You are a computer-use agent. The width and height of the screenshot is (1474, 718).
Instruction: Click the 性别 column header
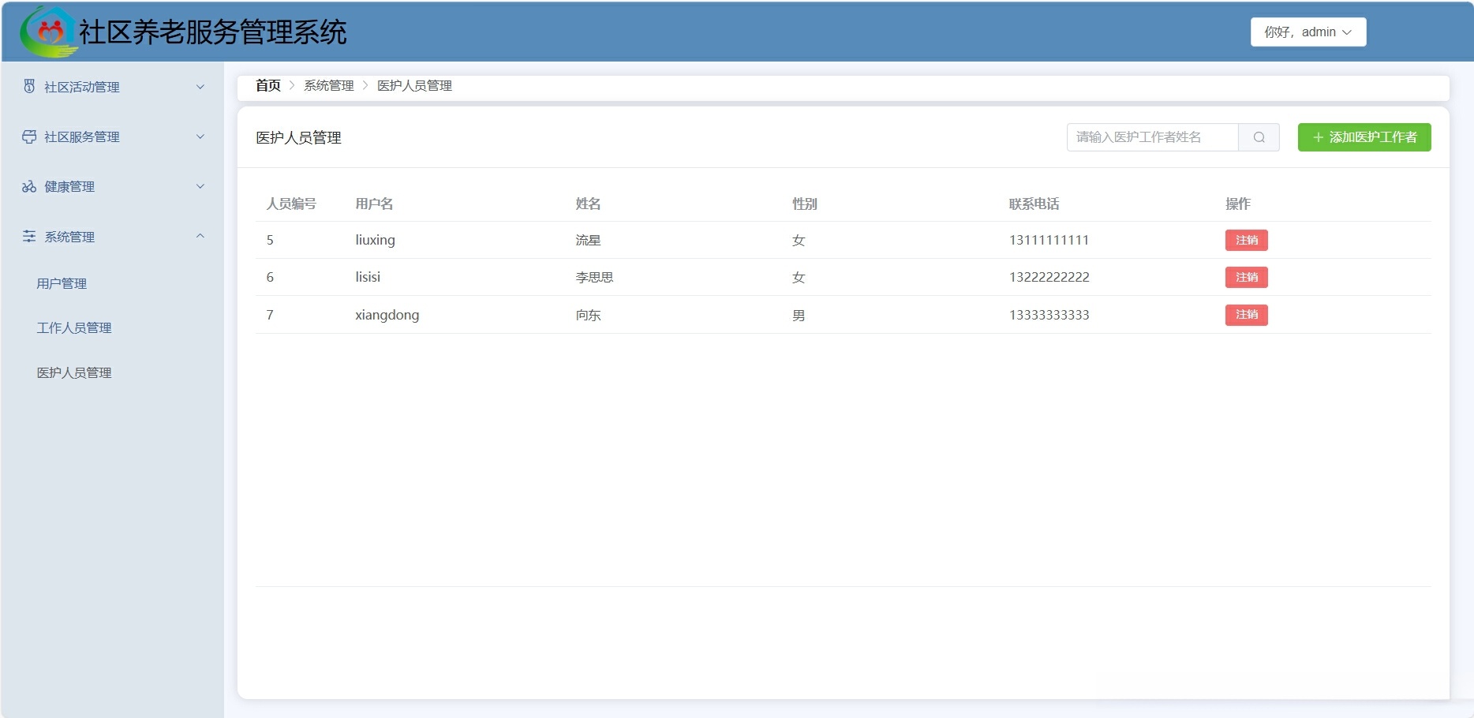[805, 204]
